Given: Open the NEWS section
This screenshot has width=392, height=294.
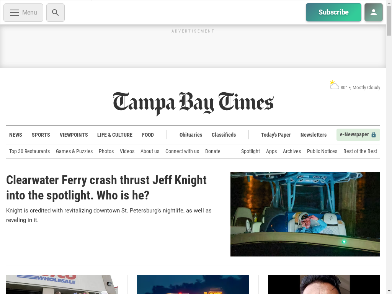Looking at the screenshot, I should tap(15, 135).
